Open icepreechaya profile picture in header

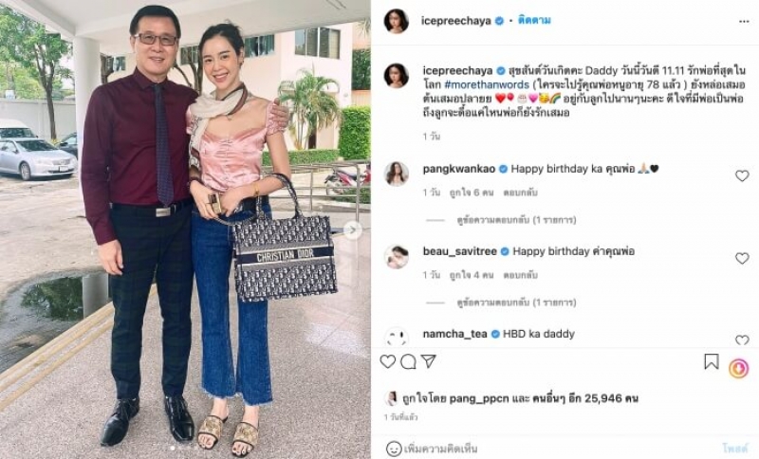(397, 21)
